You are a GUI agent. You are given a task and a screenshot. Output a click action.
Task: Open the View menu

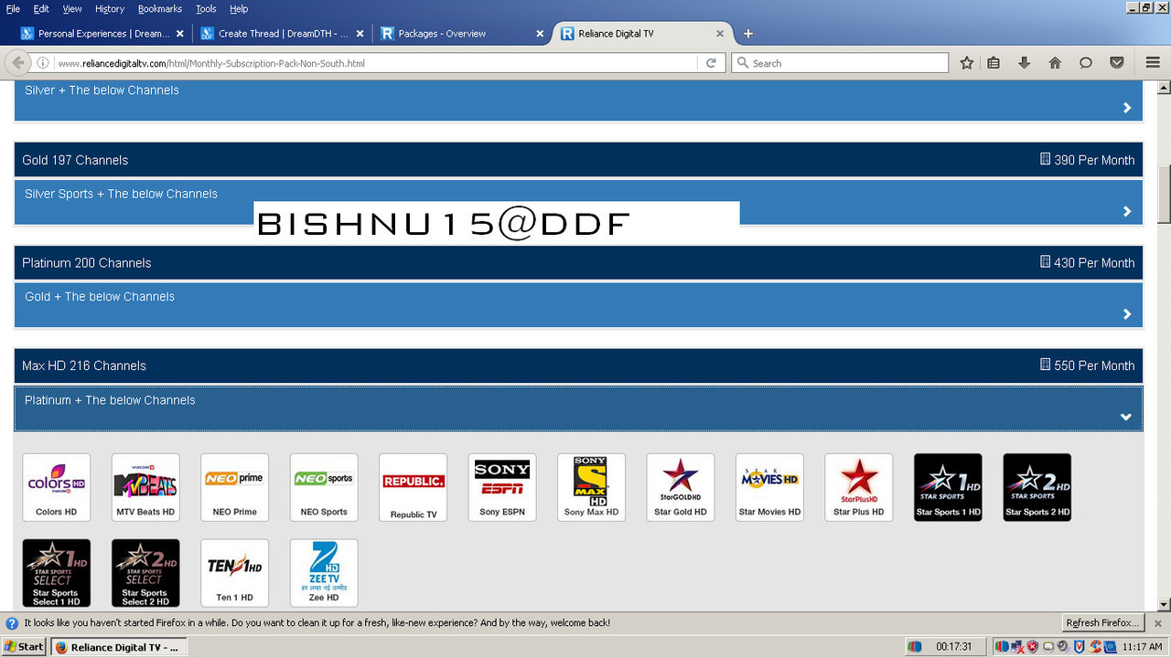pyautogui.click(x=72, y=9)
